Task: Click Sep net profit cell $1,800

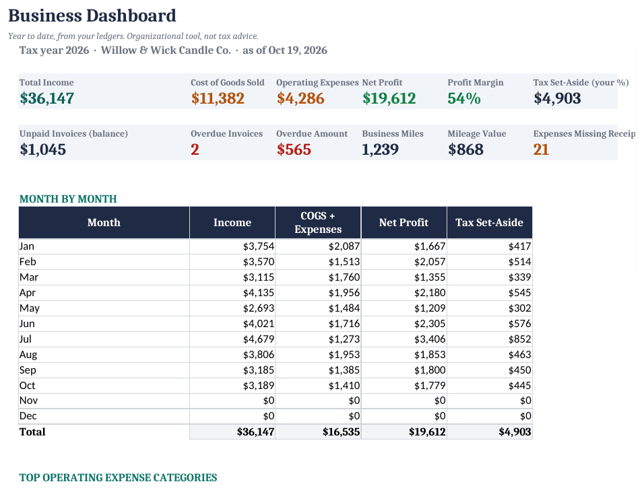Action: tap(404, 370)
